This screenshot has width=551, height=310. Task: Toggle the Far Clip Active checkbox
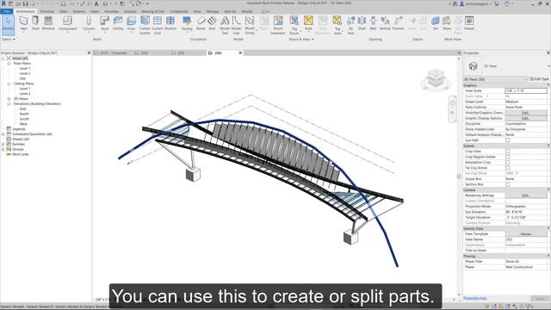tap(507, 168)
